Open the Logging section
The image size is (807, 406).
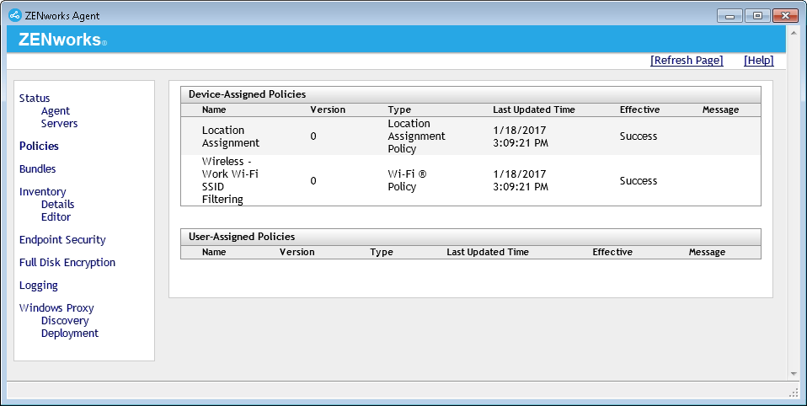(39, 286)
